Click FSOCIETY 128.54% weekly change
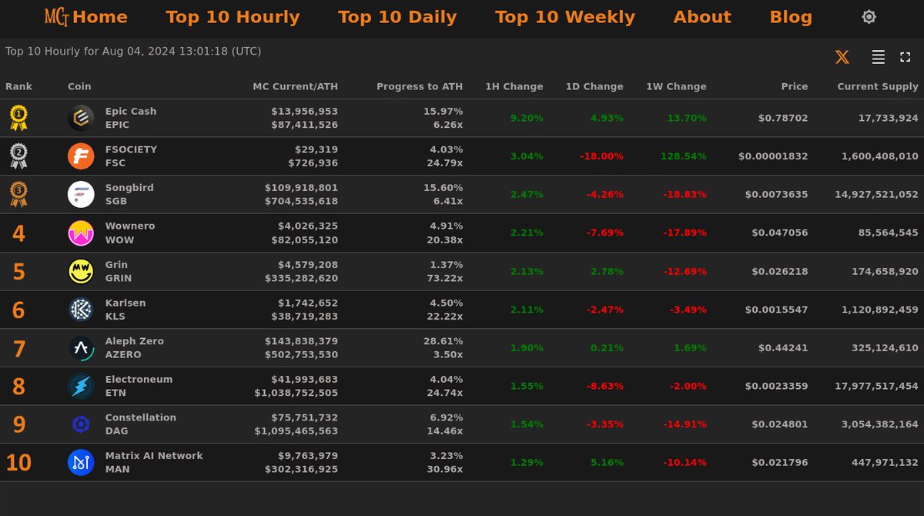The image size is (924, 516). coord(684,156)
